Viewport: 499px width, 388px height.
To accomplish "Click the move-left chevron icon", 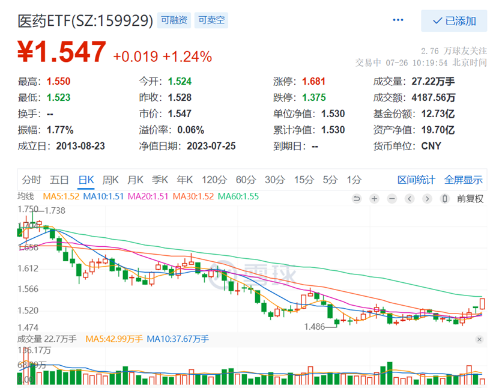I will click(x=410, y=199).
